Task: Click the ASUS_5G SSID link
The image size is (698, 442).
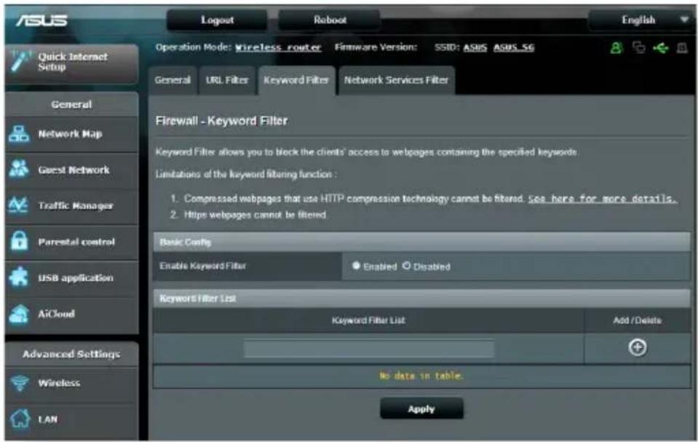Action: [514, 47]
